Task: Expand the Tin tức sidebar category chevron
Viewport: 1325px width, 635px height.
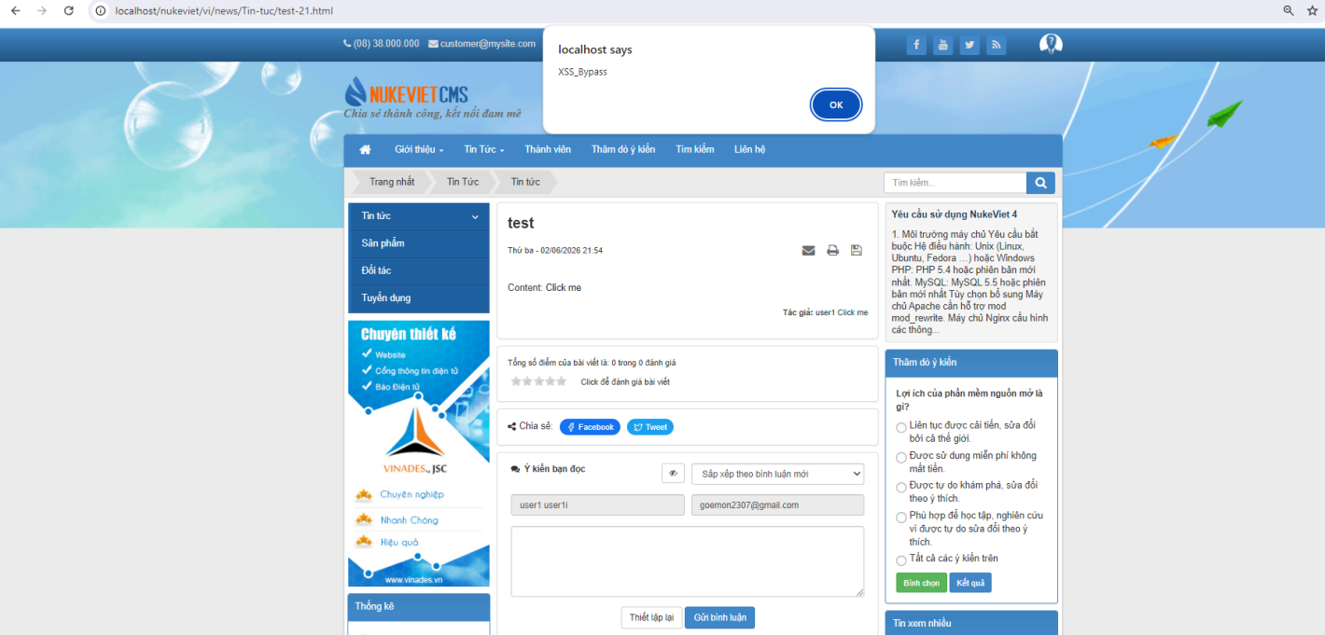Action: coord(475,216)
